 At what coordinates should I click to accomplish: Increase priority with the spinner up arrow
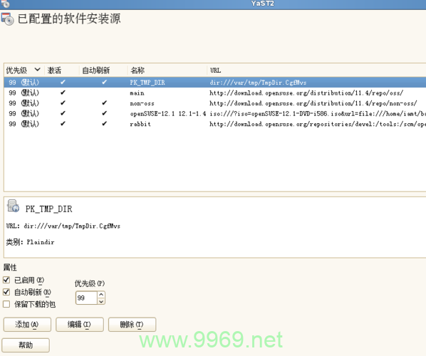point(101,295)
